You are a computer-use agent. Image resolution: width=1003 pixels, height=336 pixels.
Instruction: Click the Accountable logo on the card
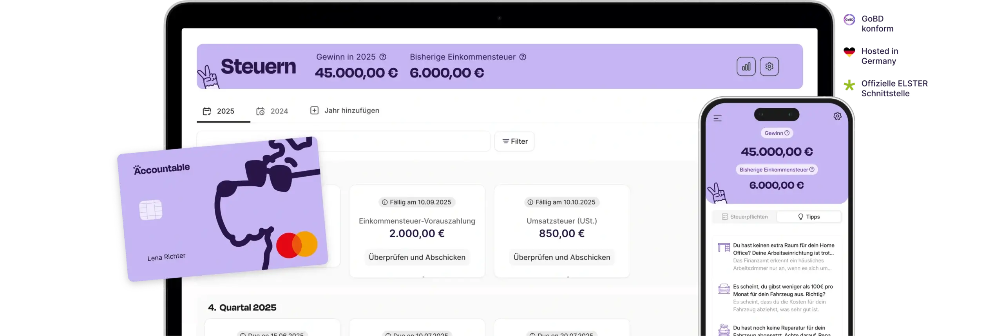161,169
